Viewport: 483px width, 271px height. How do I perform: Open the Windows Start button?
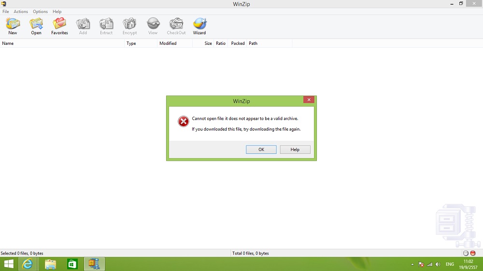(9, 264)
